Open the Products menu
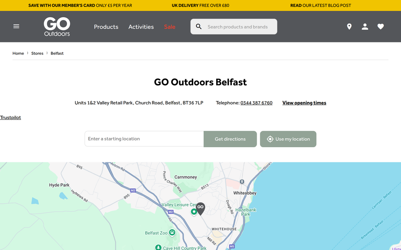401x250 pixels. coord(106,27)
